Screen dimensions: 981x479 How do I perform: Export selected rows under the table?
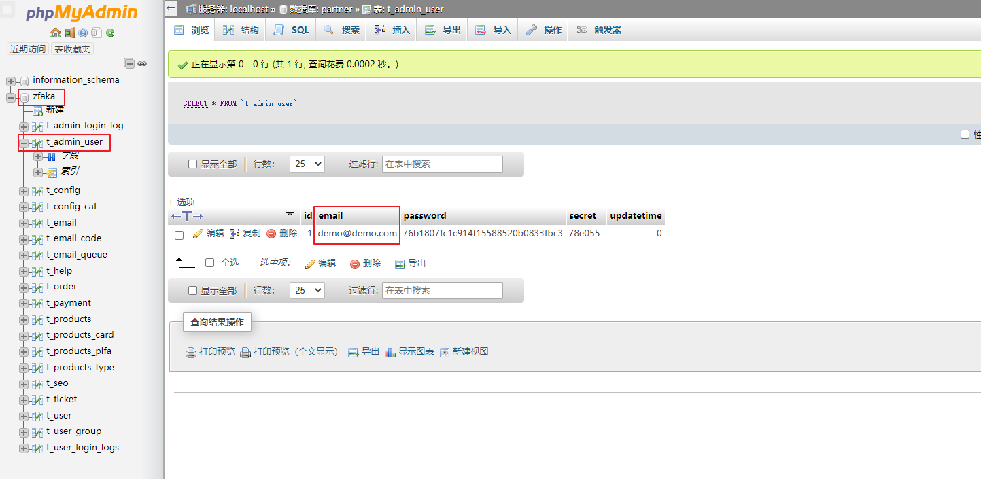[x=410, y=264]
